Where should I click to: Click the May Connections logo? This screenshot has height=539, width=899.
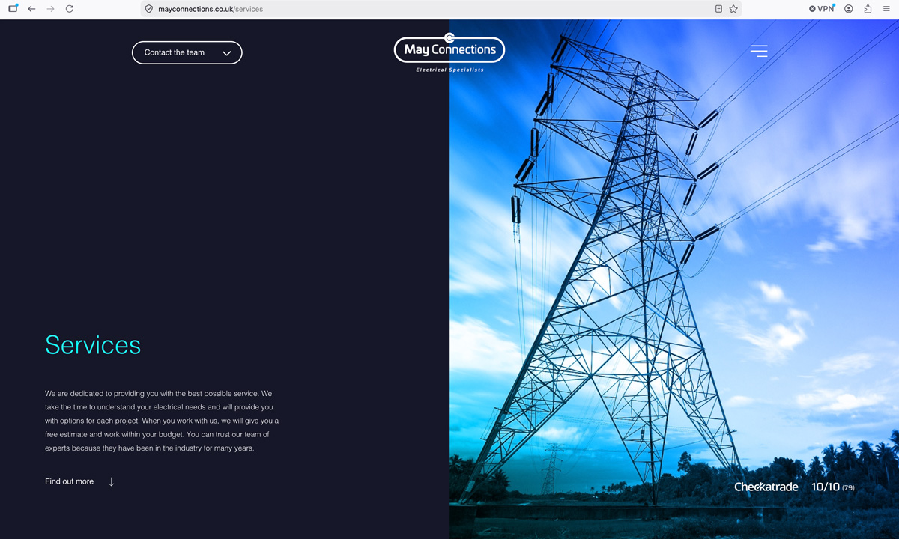click(449, 52)
